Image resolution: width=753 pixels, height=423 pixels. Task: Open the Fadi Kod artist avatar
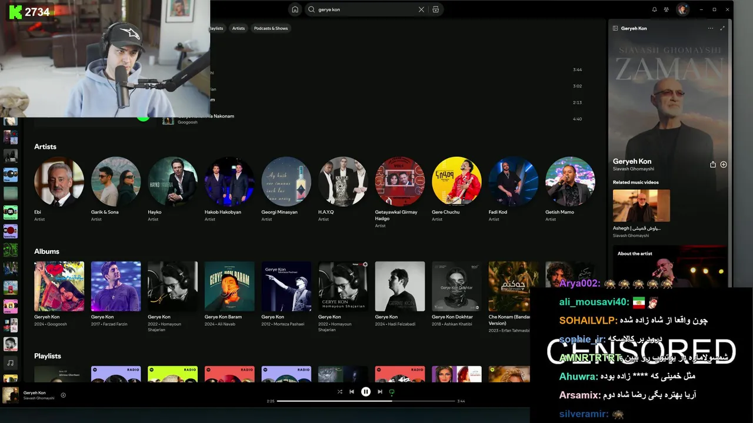514,181
